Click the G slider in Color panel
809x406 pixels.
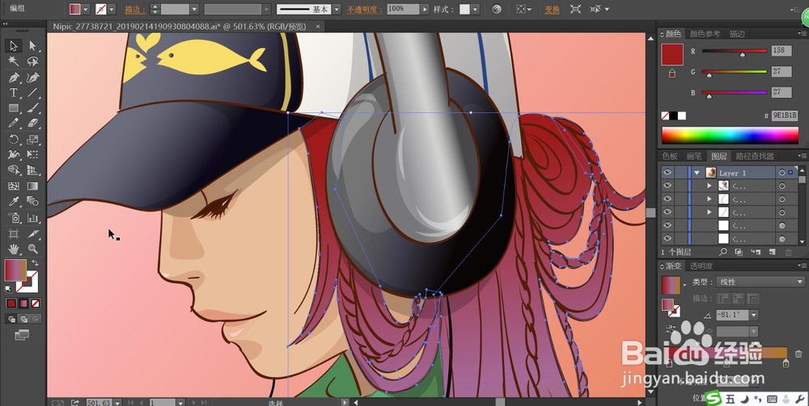pos(735,72)
